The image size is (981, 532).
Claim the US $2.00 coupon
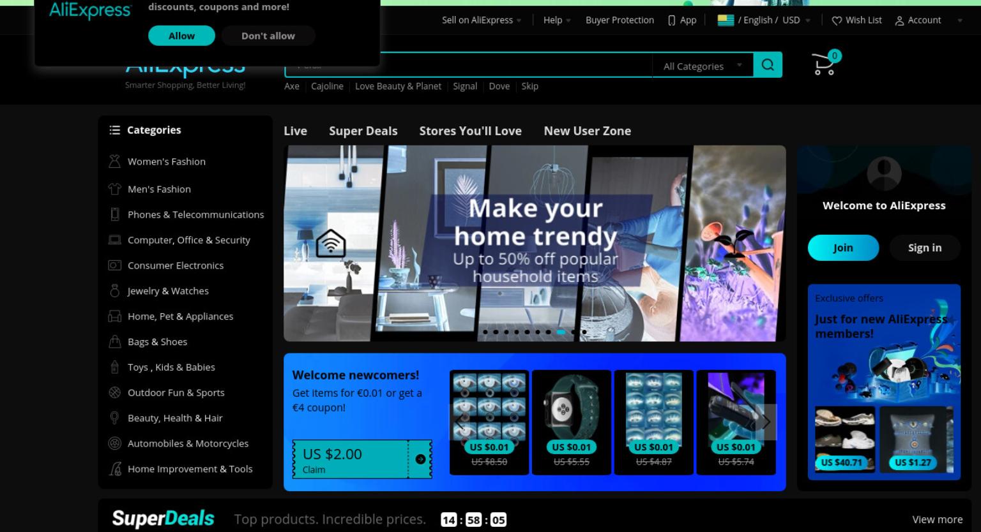pos(362,459)
